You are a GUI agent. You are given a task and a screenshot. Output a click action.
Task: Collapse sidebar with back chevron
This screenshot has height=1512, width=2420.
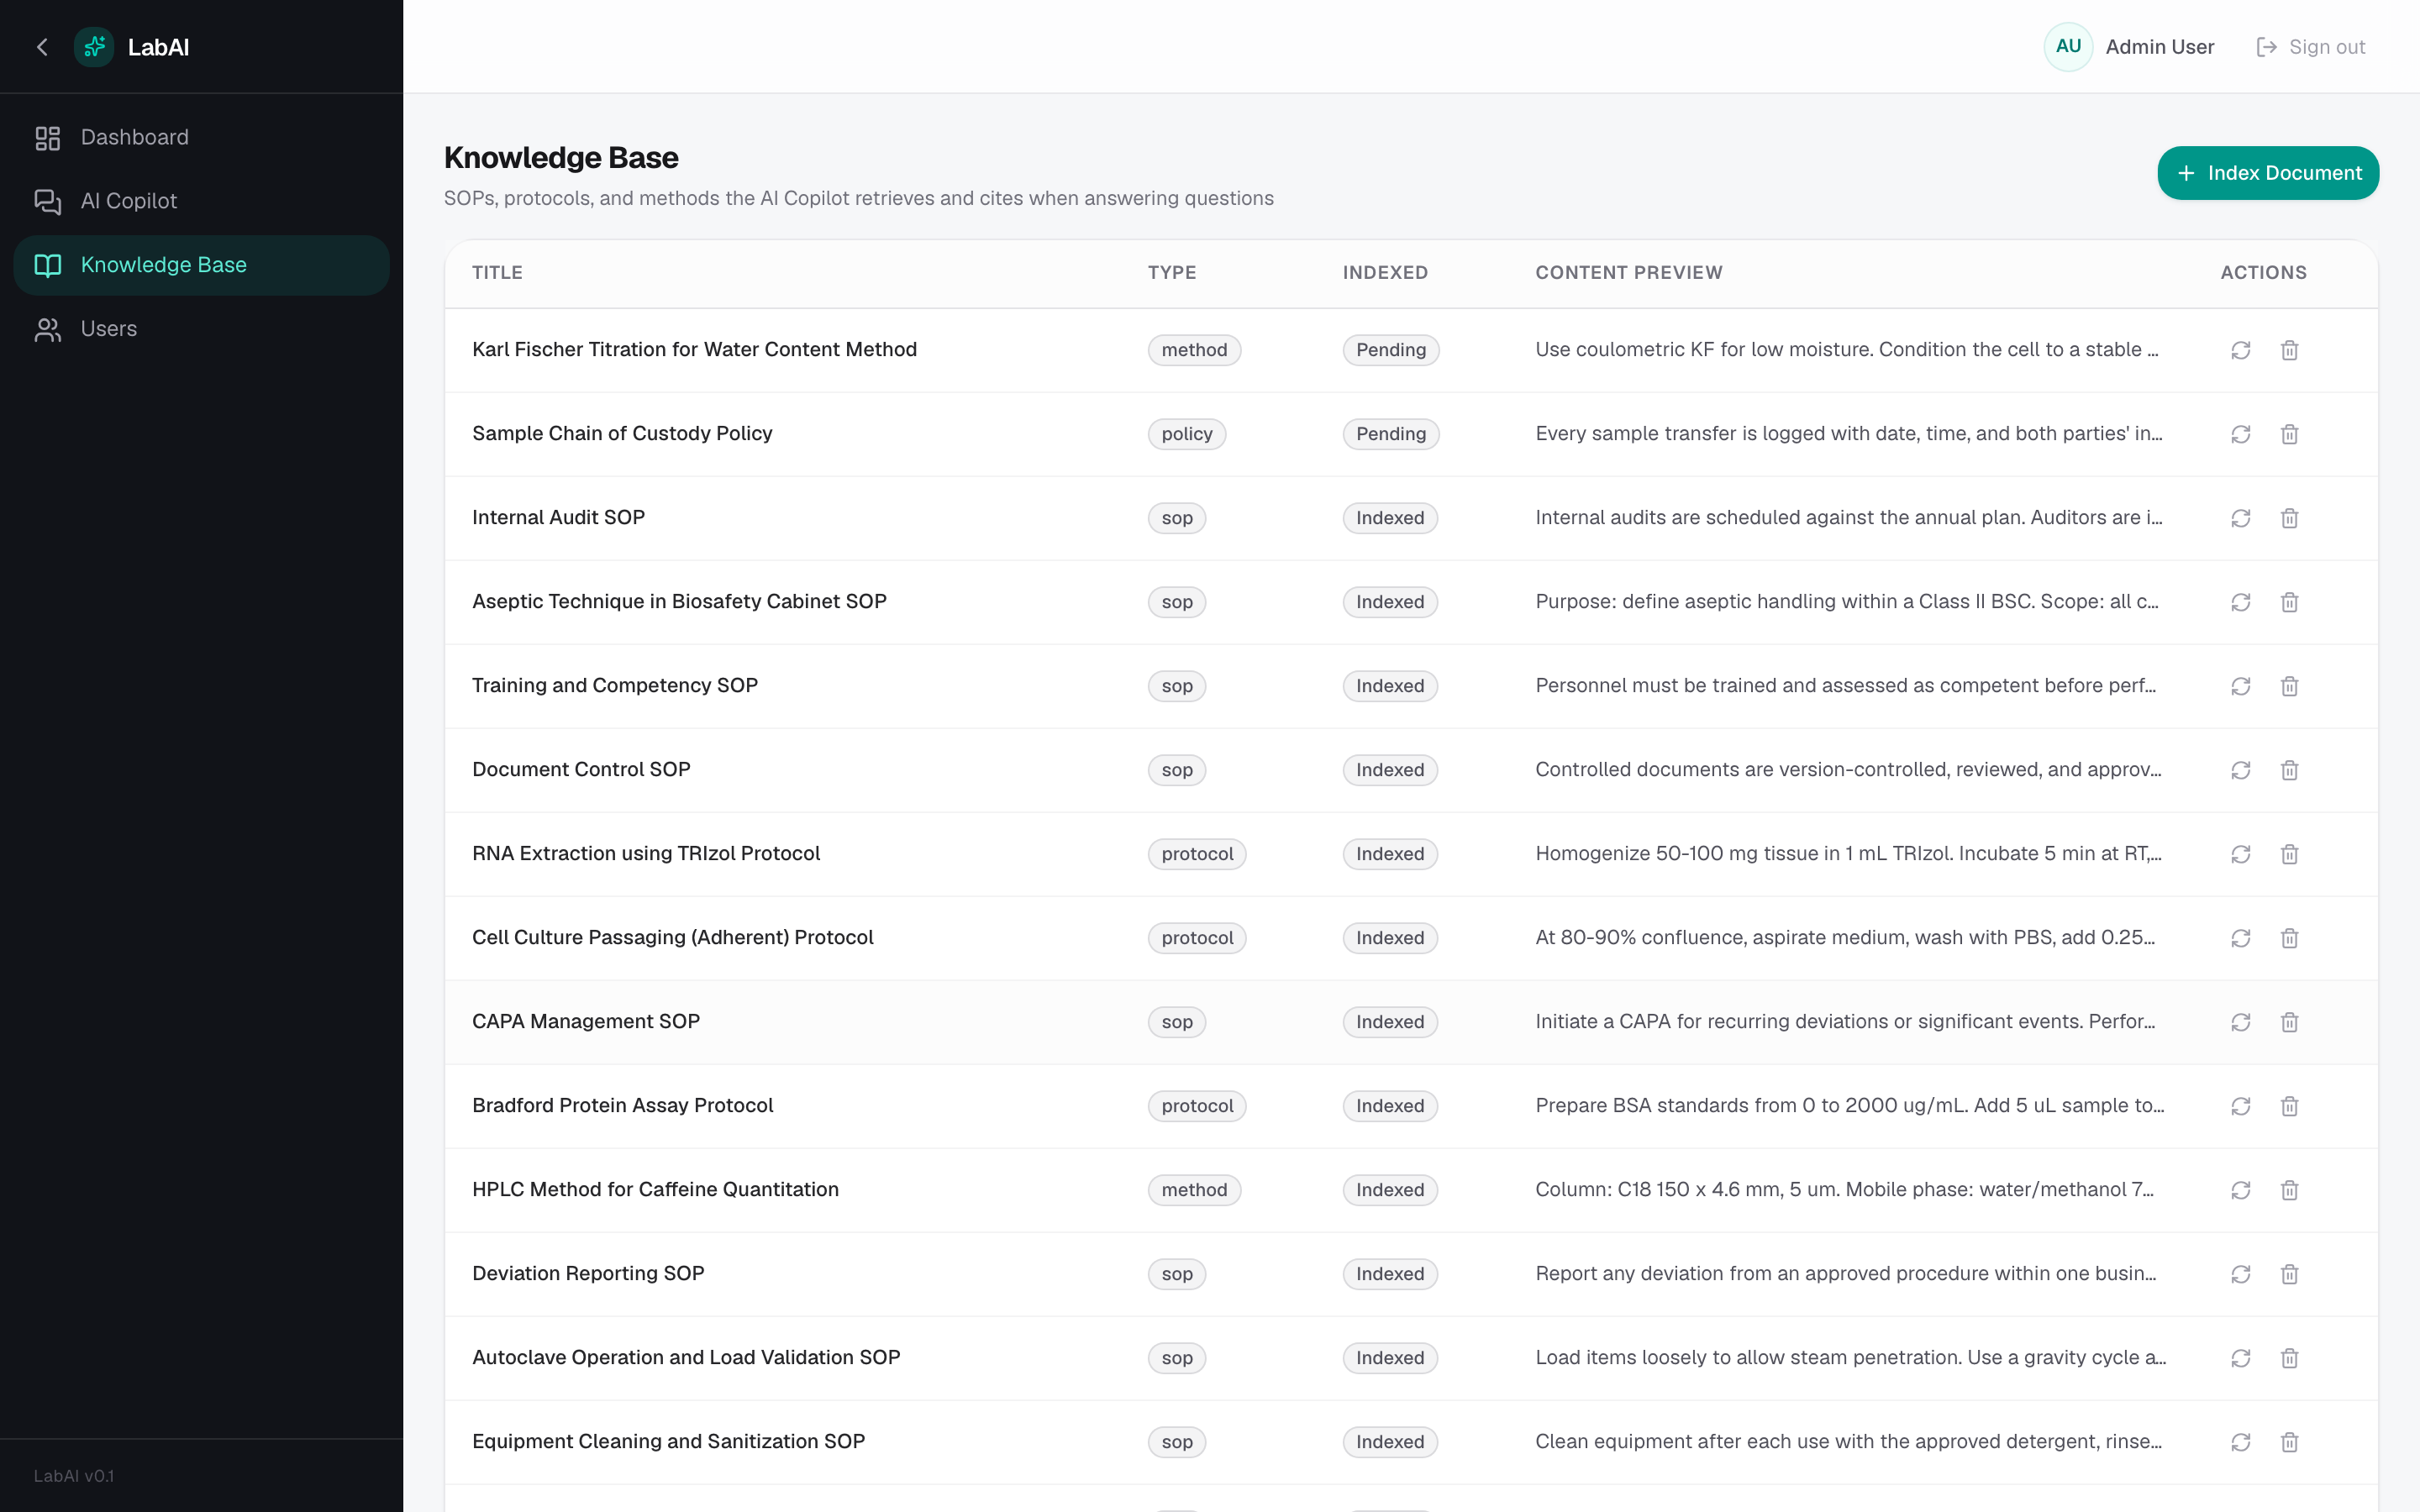[42, 47]
